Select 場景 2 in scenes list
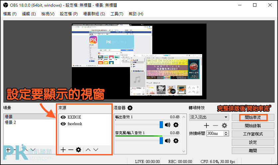 tap(30, 122)
